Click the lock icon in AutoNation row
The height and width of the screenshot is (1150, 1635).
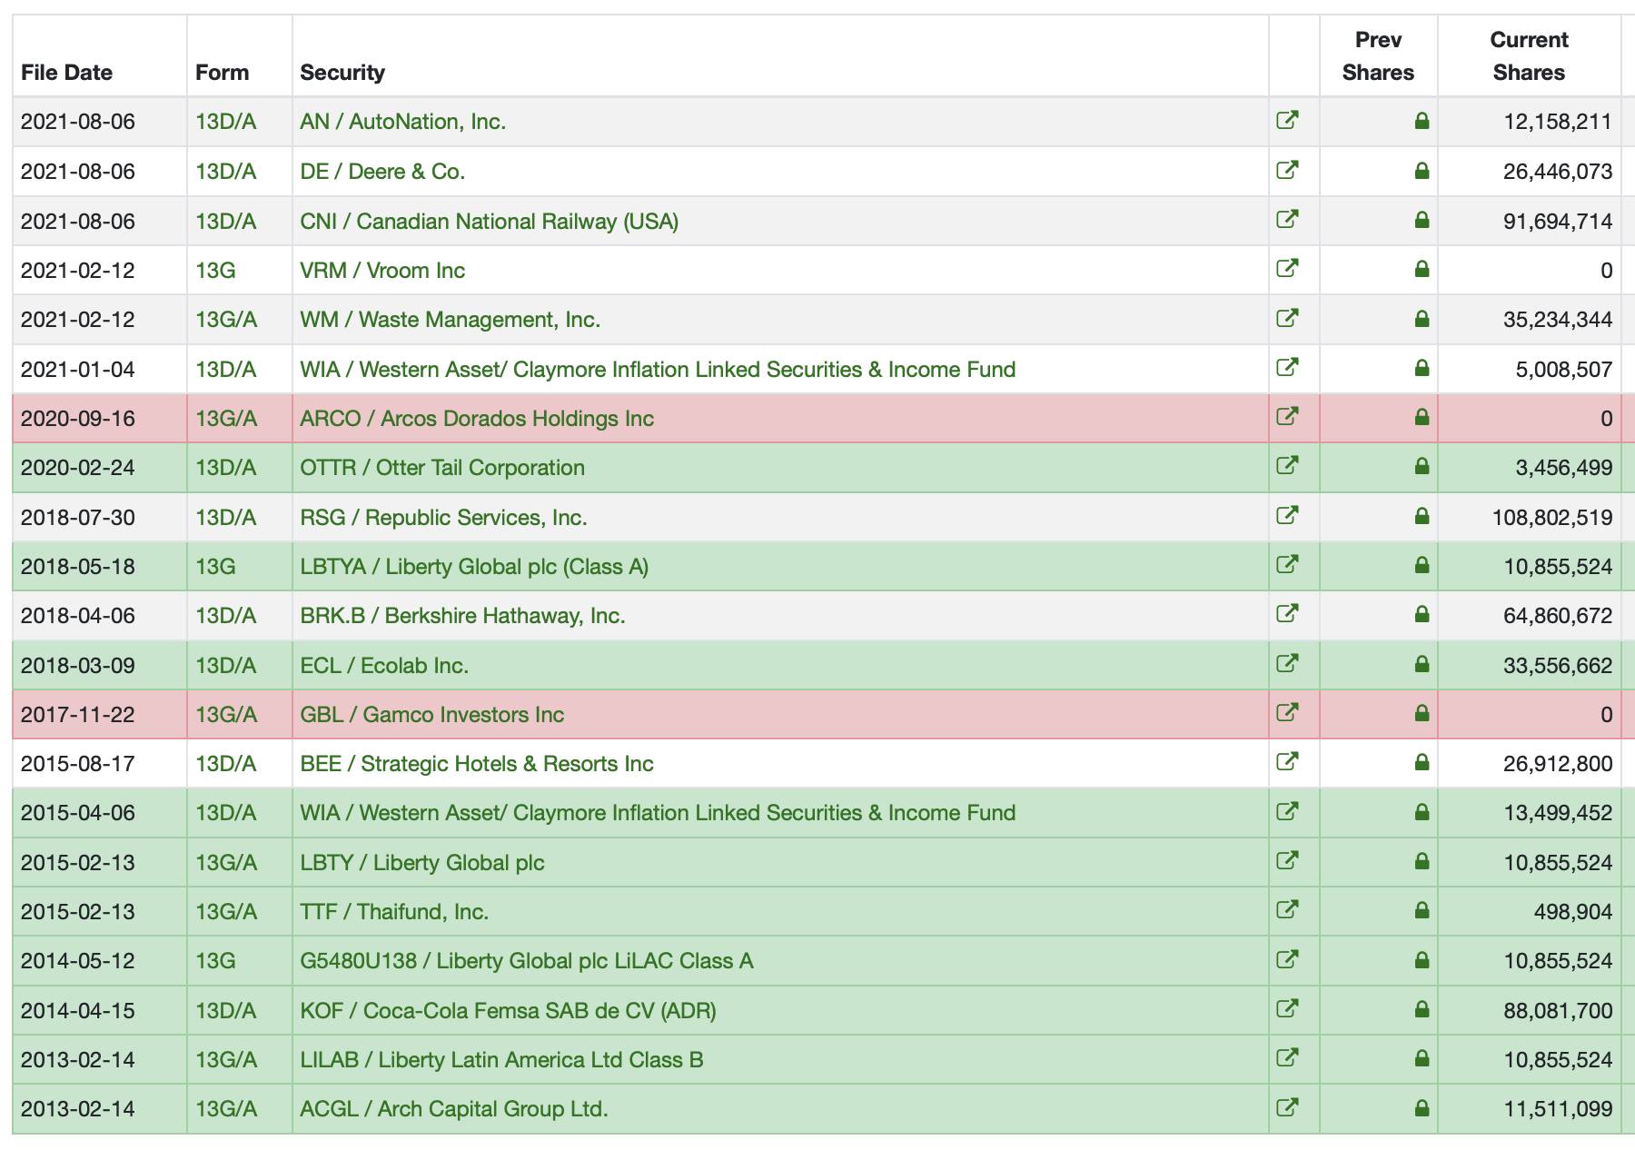1422,121
